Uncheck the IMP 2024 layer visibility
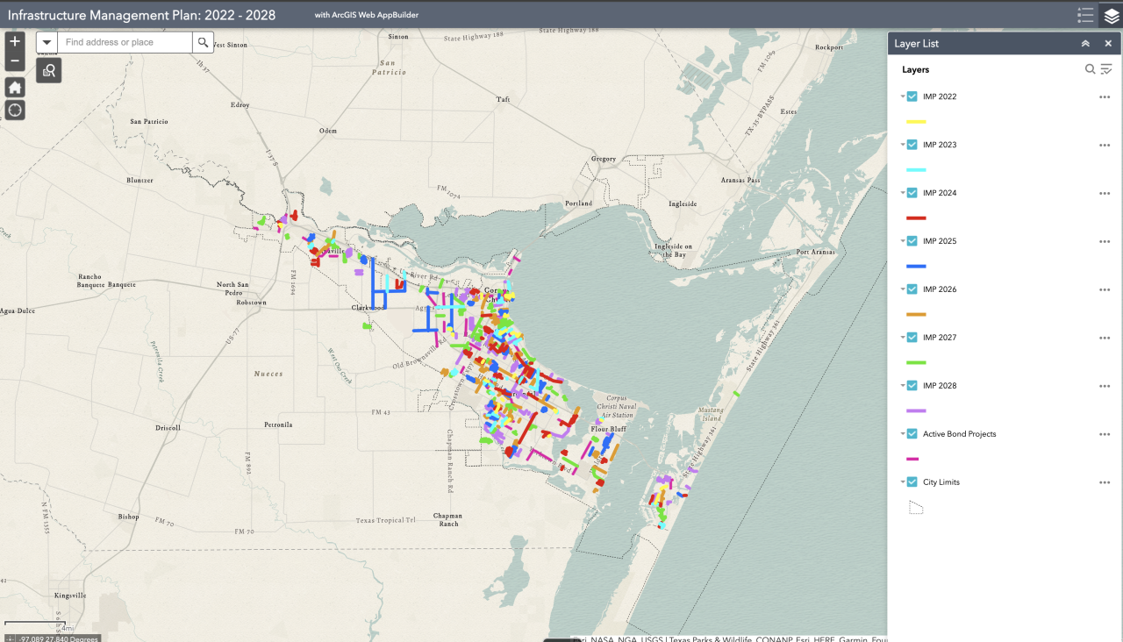Viewport: 1123px width, 642px height. click(x=912, y=192)
